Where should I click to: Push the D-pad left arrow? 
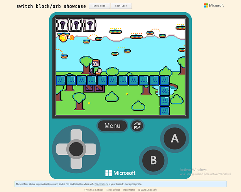[62, 149]
